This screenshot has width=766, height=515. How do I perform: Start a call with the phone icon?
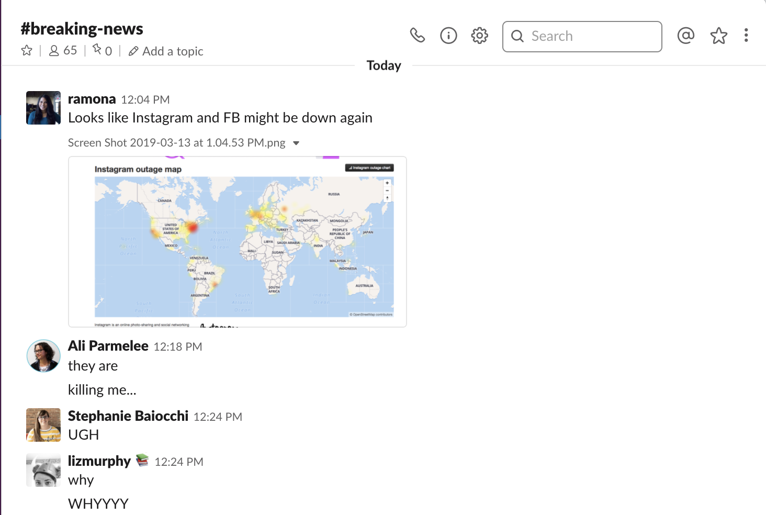click(x=417, y=36)
